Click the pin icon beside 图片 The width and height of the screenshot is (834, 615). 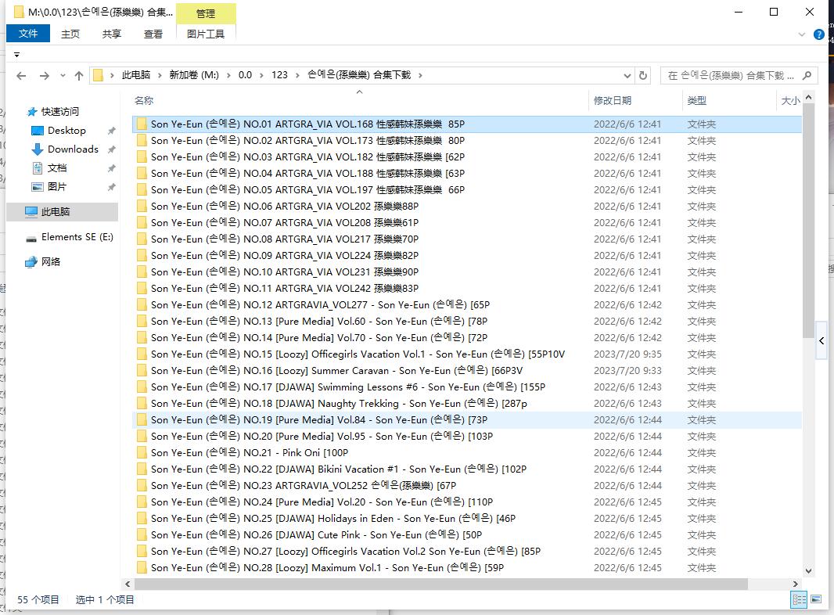point(111,187)
